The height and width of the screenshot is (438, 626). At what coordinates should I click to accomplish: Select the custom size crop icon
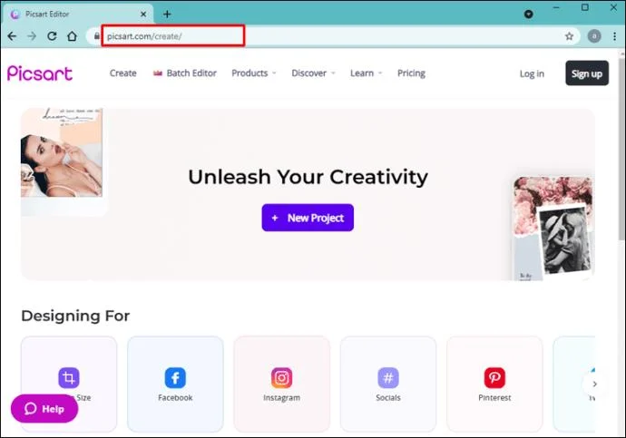(69, 378)
